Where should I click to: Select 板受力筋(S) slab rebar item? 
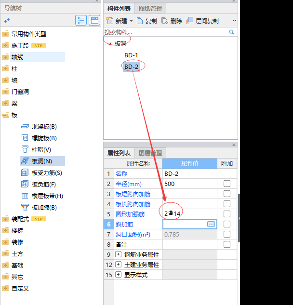[x=41, y=172]
